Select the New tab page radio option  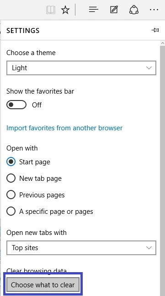tap(11, 178)
